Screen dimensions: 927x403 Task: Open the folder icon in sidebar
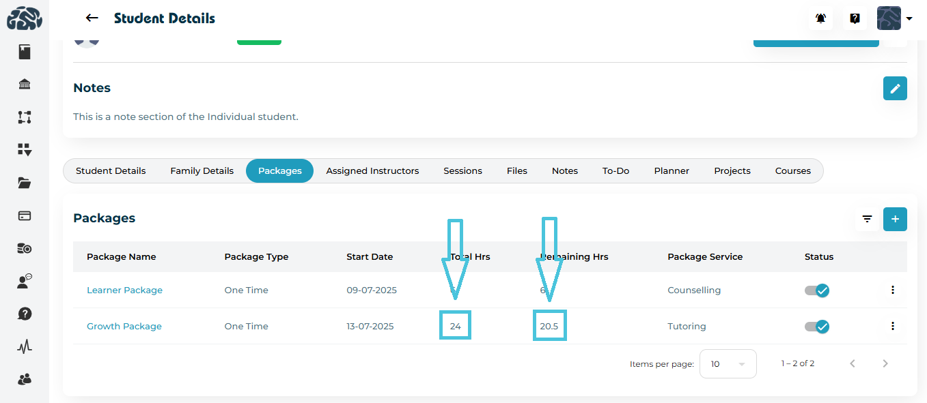(x=25, y=183)
